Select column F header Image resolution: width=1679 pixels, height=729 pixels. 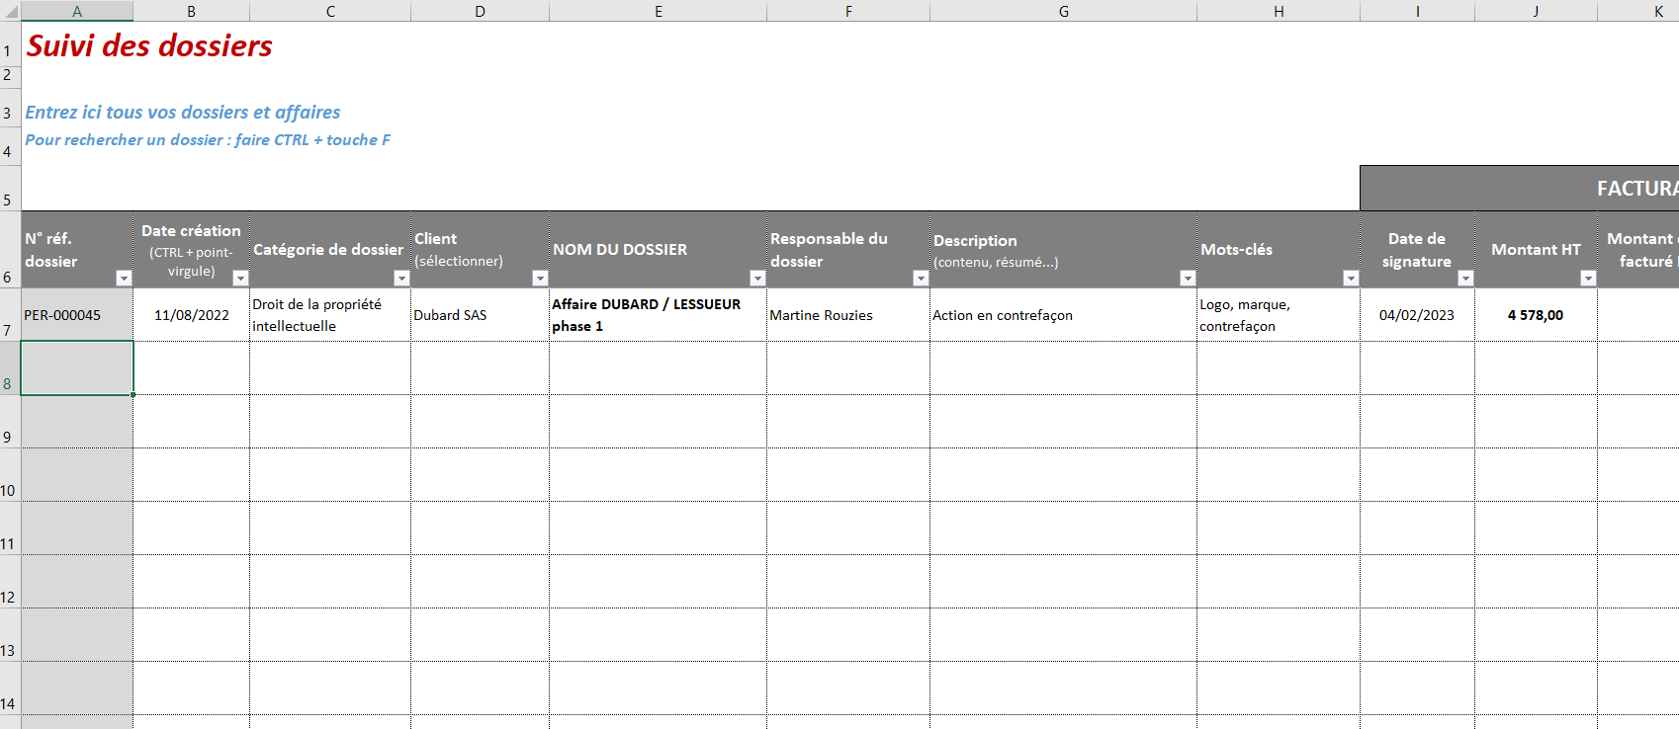click(848, 11)
